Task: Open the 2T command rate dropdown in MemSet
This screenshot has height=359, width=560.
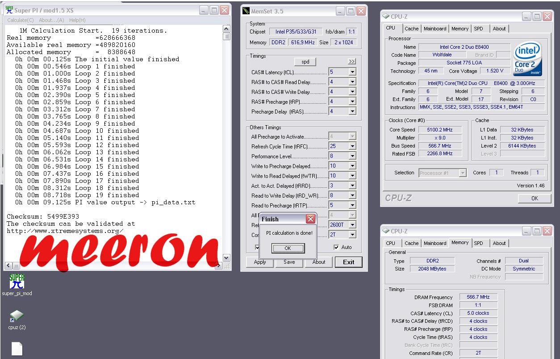Action: 352,235
